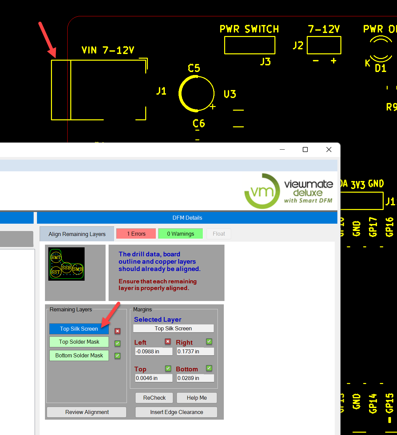Click the green check next to Right margin

pos(209,341)
